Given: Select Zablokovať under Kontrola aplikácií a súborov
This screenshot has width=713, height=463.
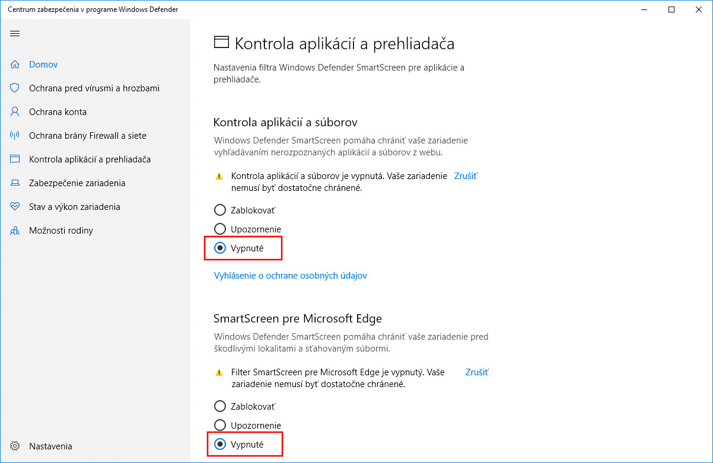Looking at the screenshot, I should tap(220, 210).
